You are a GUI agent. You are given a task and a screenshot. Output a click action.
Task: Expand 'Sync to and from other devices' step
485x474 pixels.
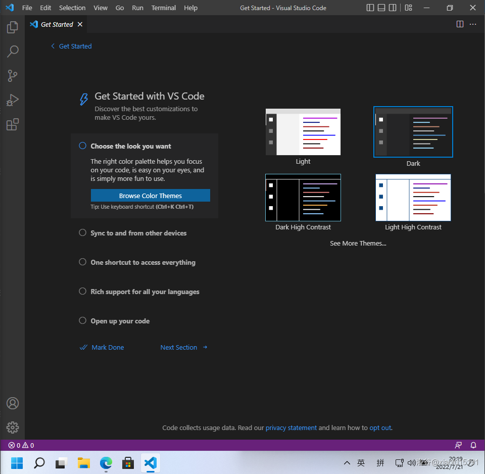(138, 233)
